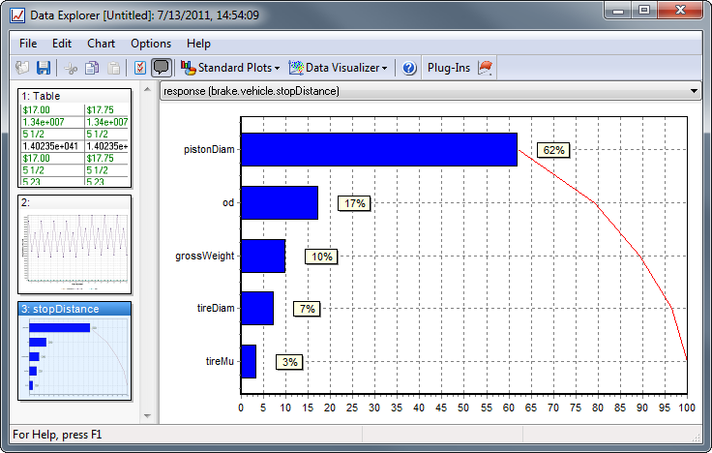This screenshot has height=453, width=712.
Task: Click the Copy toolbar icon
Action: (x=92, y=68)
